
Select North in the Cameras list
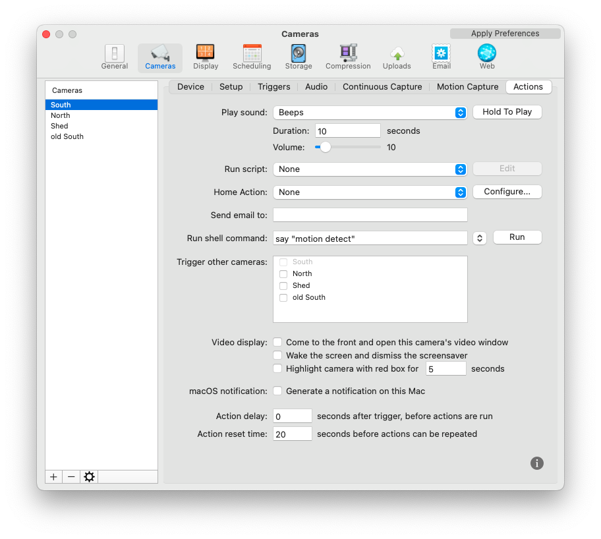(x=101, y=115)
